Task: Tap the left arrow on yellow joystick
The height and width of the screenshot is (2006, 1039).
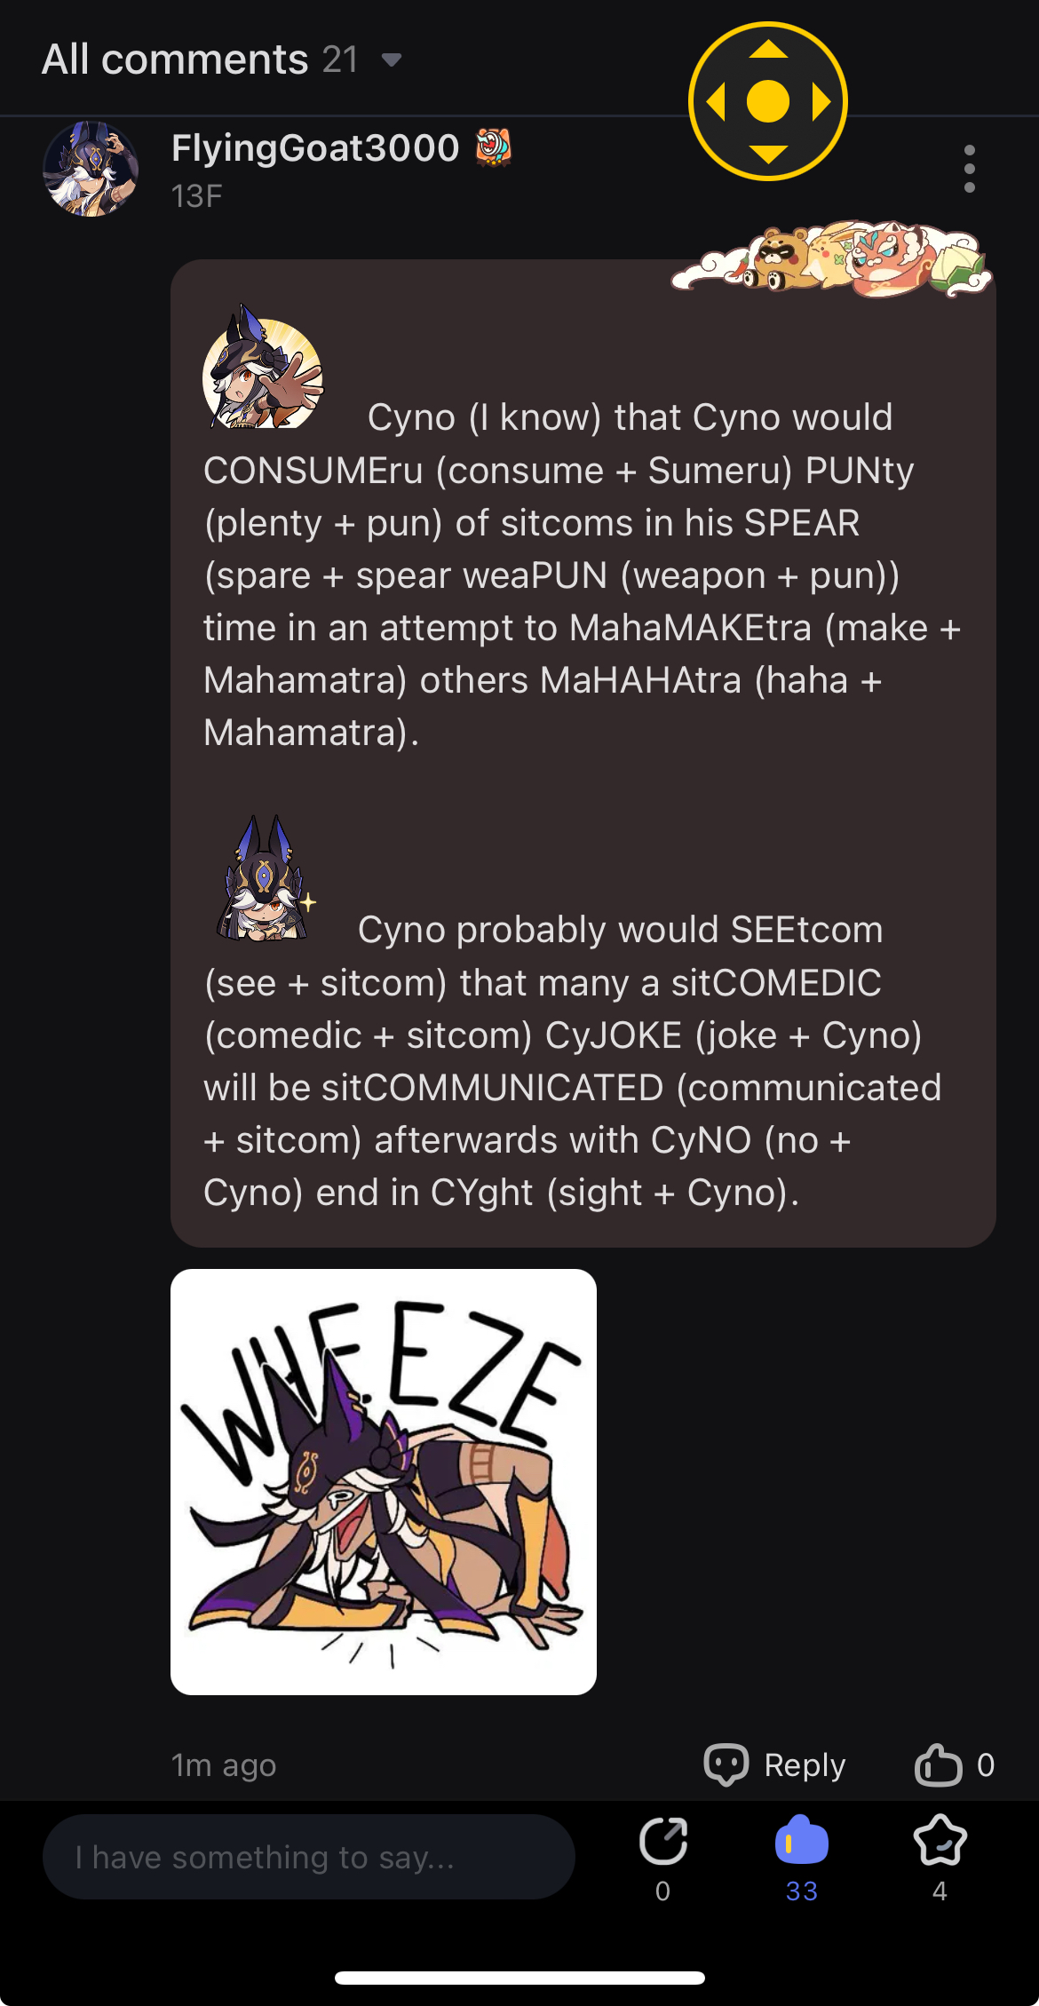Action: coord(716,101)
